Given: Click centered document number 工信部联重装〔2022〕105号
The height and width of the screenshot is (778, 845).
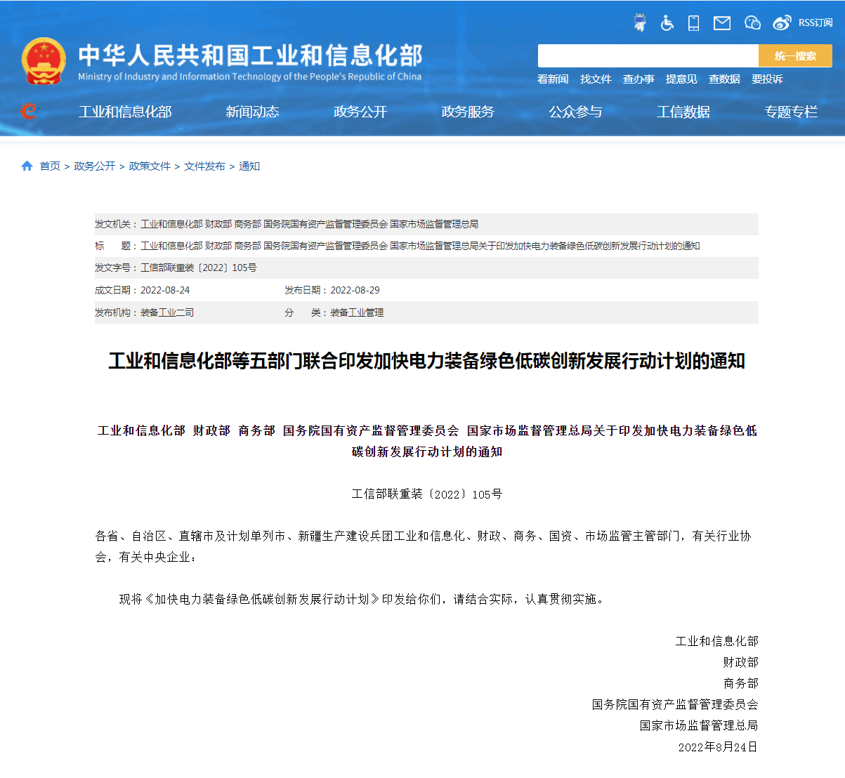Looking at the screenshot, I should click(427, 494).
